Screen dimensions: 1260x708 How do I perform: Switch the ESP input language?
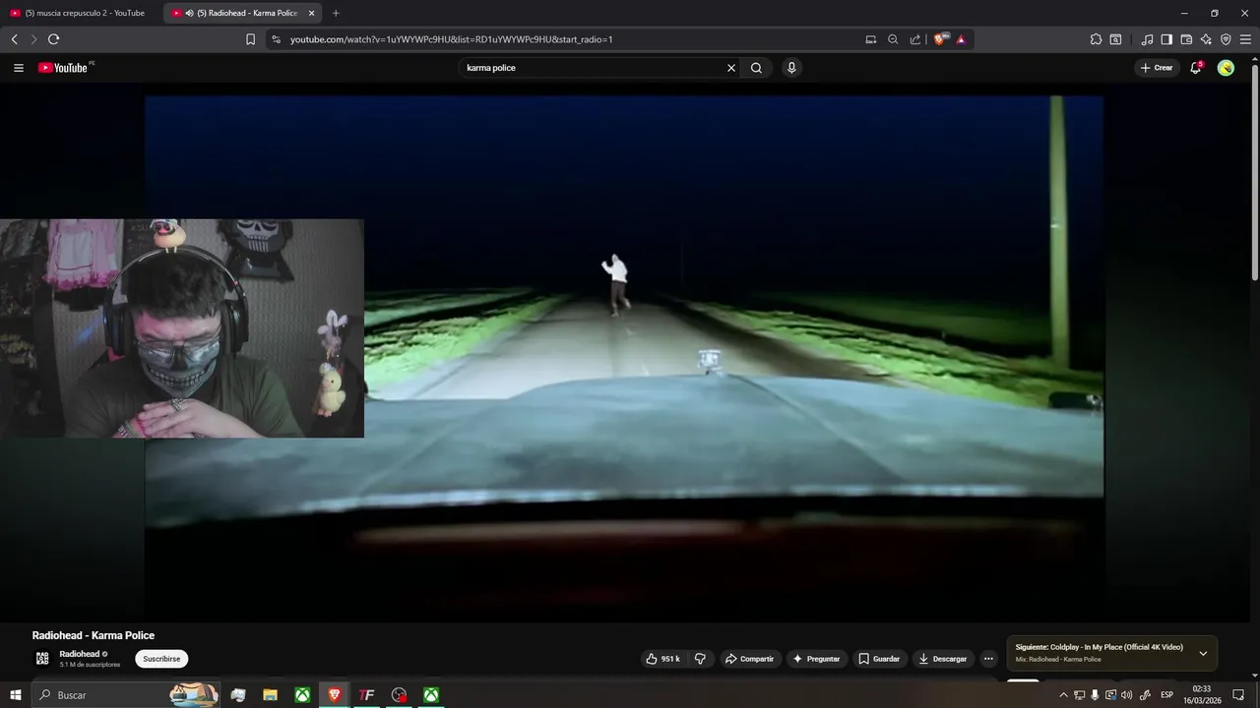click(1166, 695)
